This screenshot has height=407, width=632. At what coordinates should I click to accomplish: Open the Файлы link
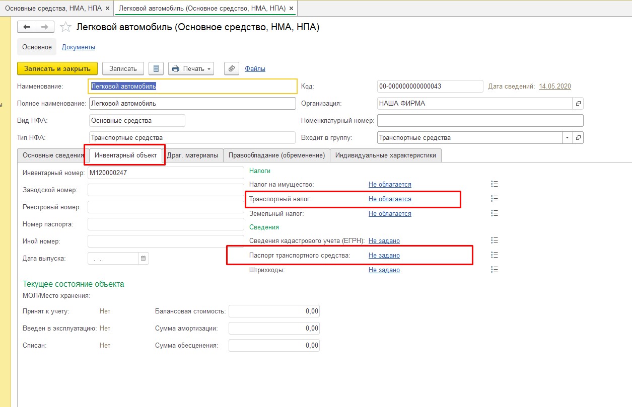(x=255, y=68)
